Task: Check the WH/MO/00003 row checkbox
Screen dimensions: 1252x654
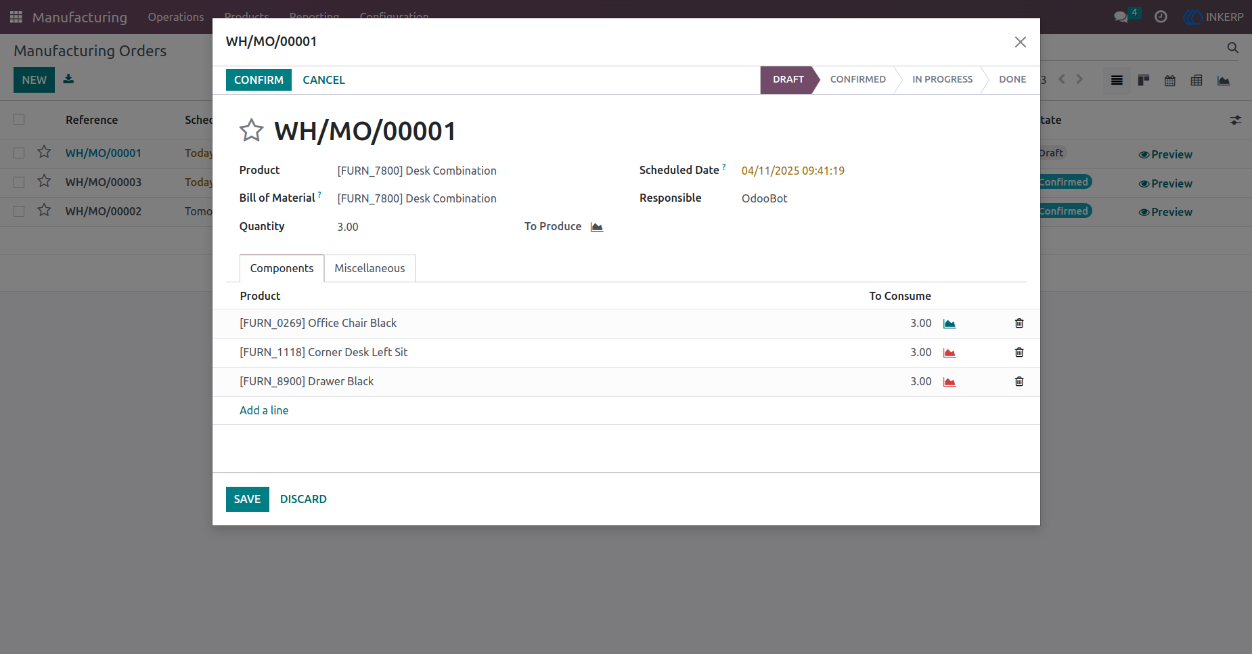Action: point(19,182)
